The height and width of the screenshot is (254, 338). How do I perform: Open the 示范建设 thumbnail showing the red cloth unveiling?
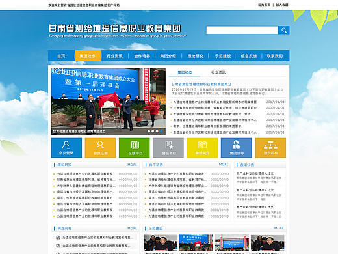[196, 243]
